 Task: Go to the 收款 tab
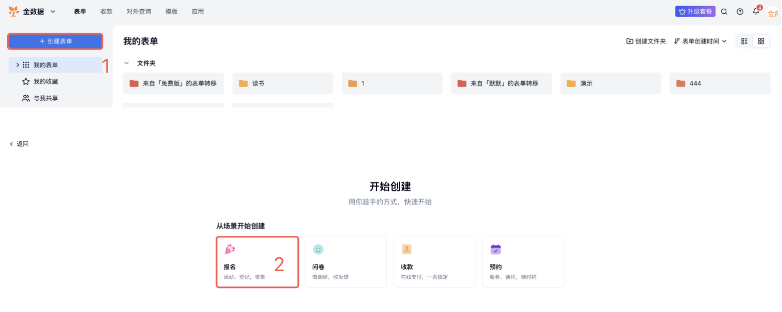tap(106, 11)
